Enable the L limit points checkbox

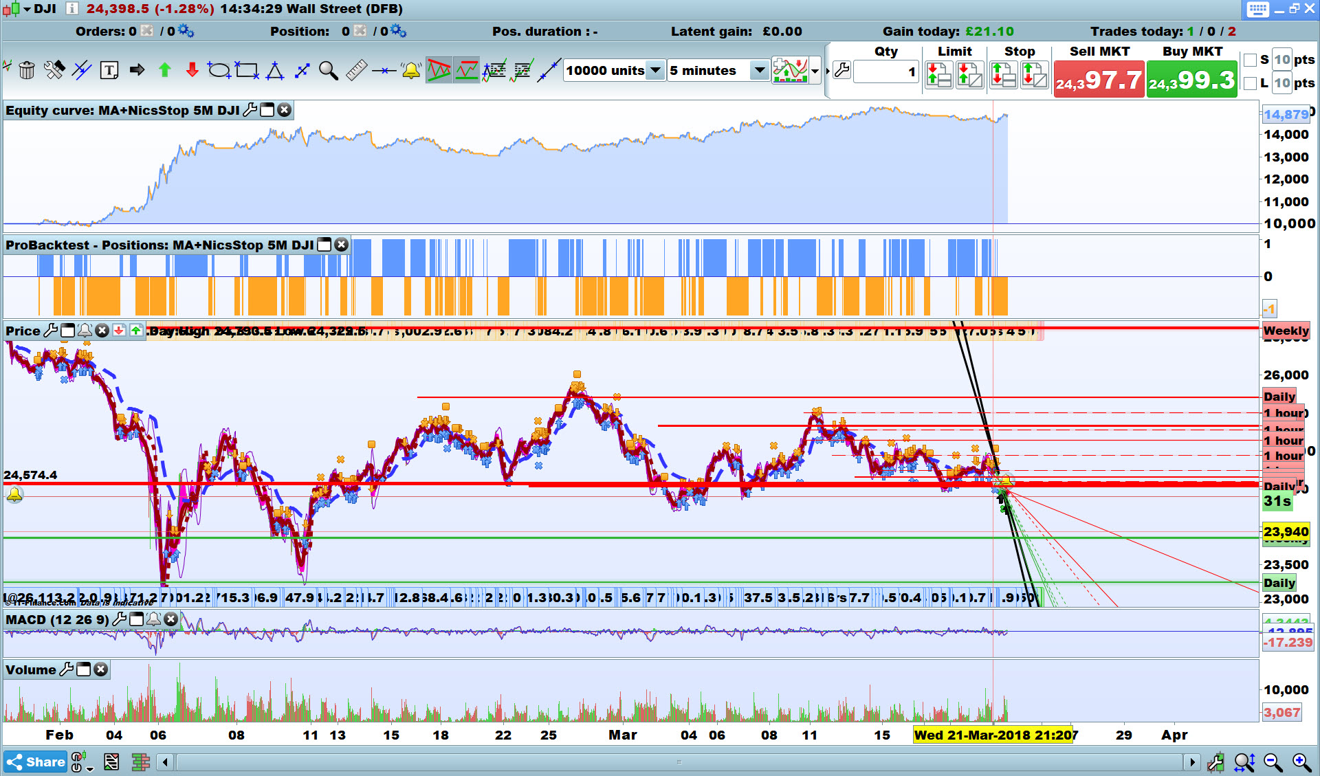(1251, 83)
